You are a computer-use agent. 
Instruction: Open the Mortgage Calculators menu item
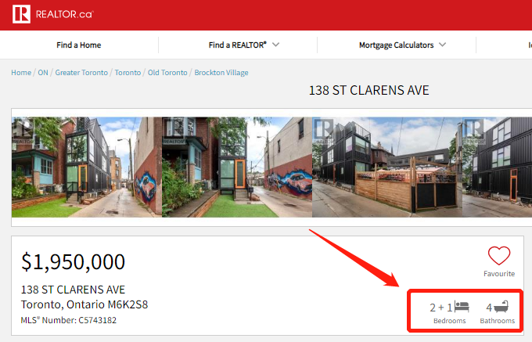tap(397, 45)
